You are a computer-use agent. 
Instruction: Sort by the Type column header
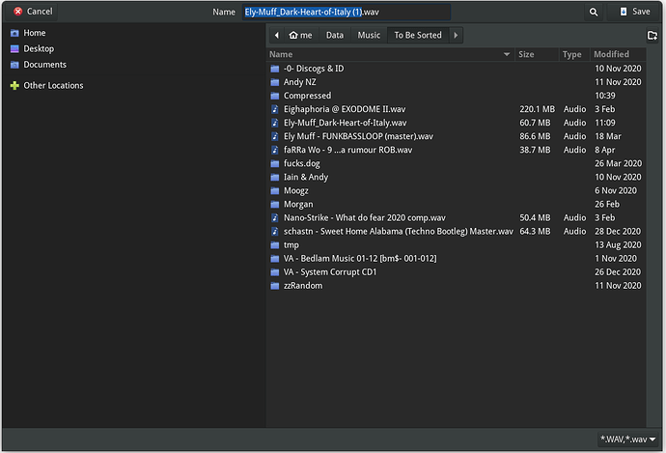coord(574,54)
